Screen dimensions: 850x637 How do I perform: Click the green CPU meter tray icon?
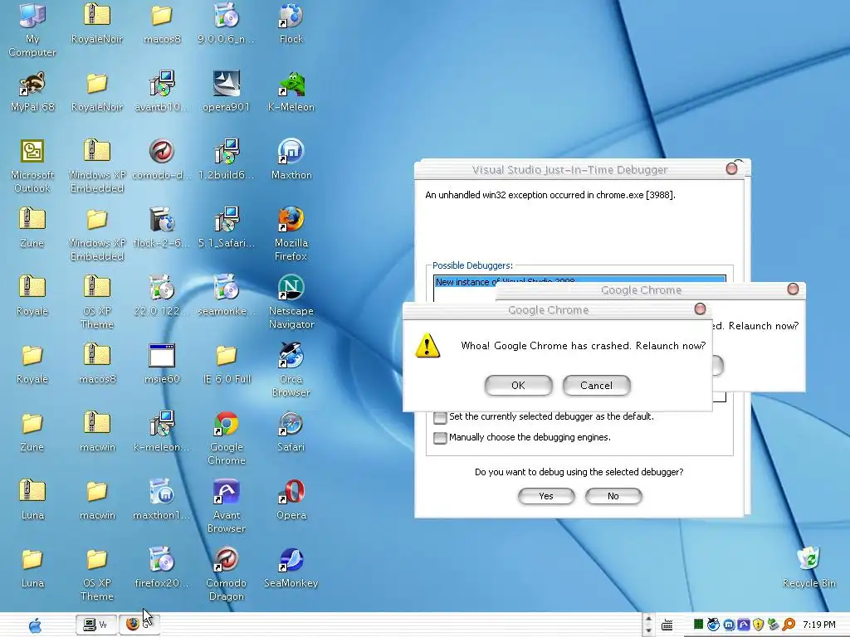(699, 625)
